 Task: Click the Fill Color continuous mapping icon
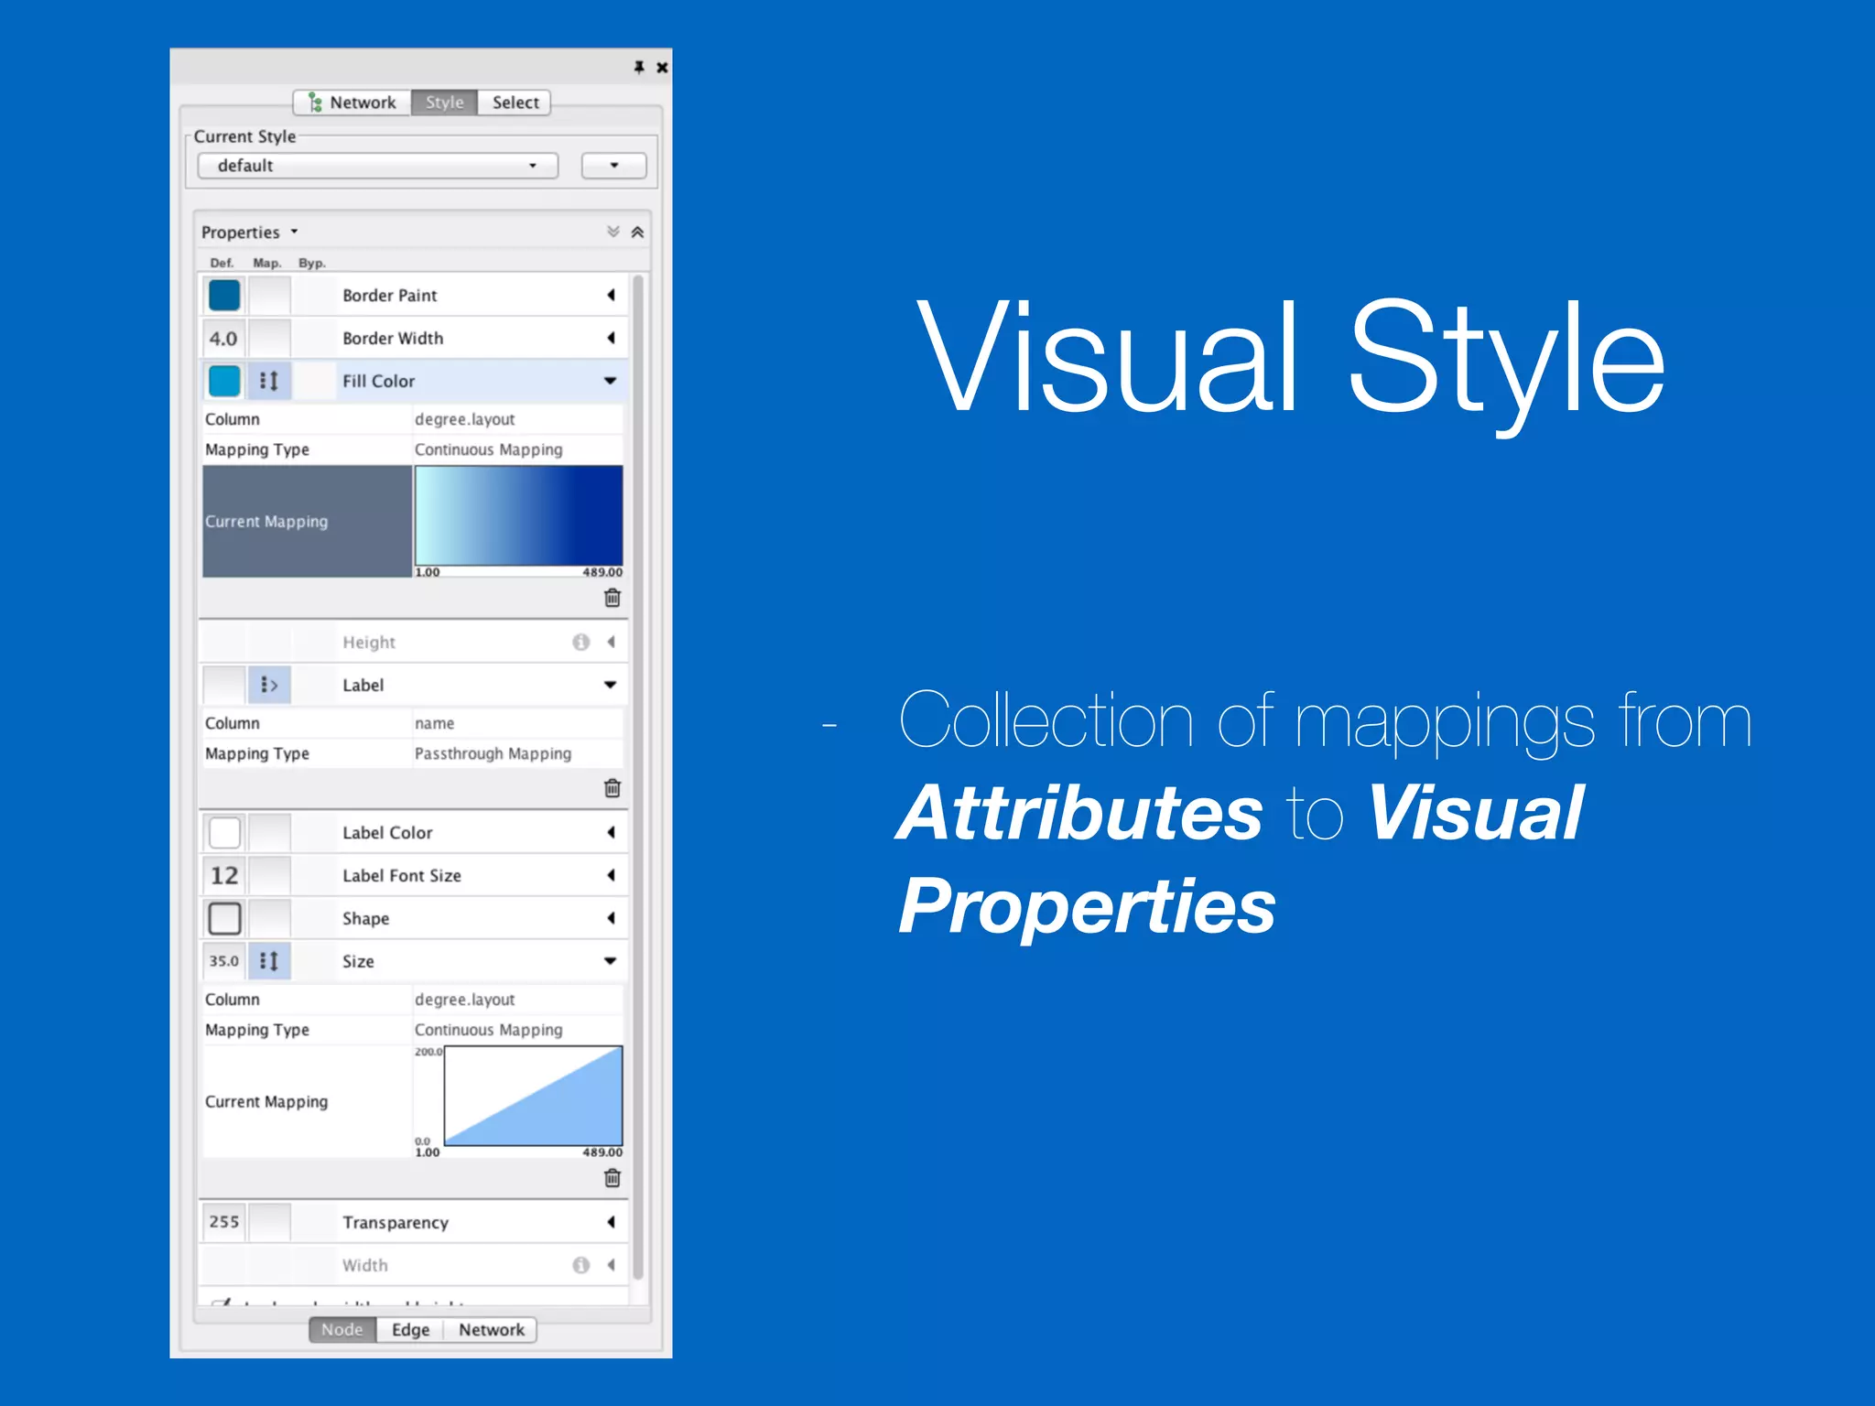pyautogui.click(x=270, y=381)
